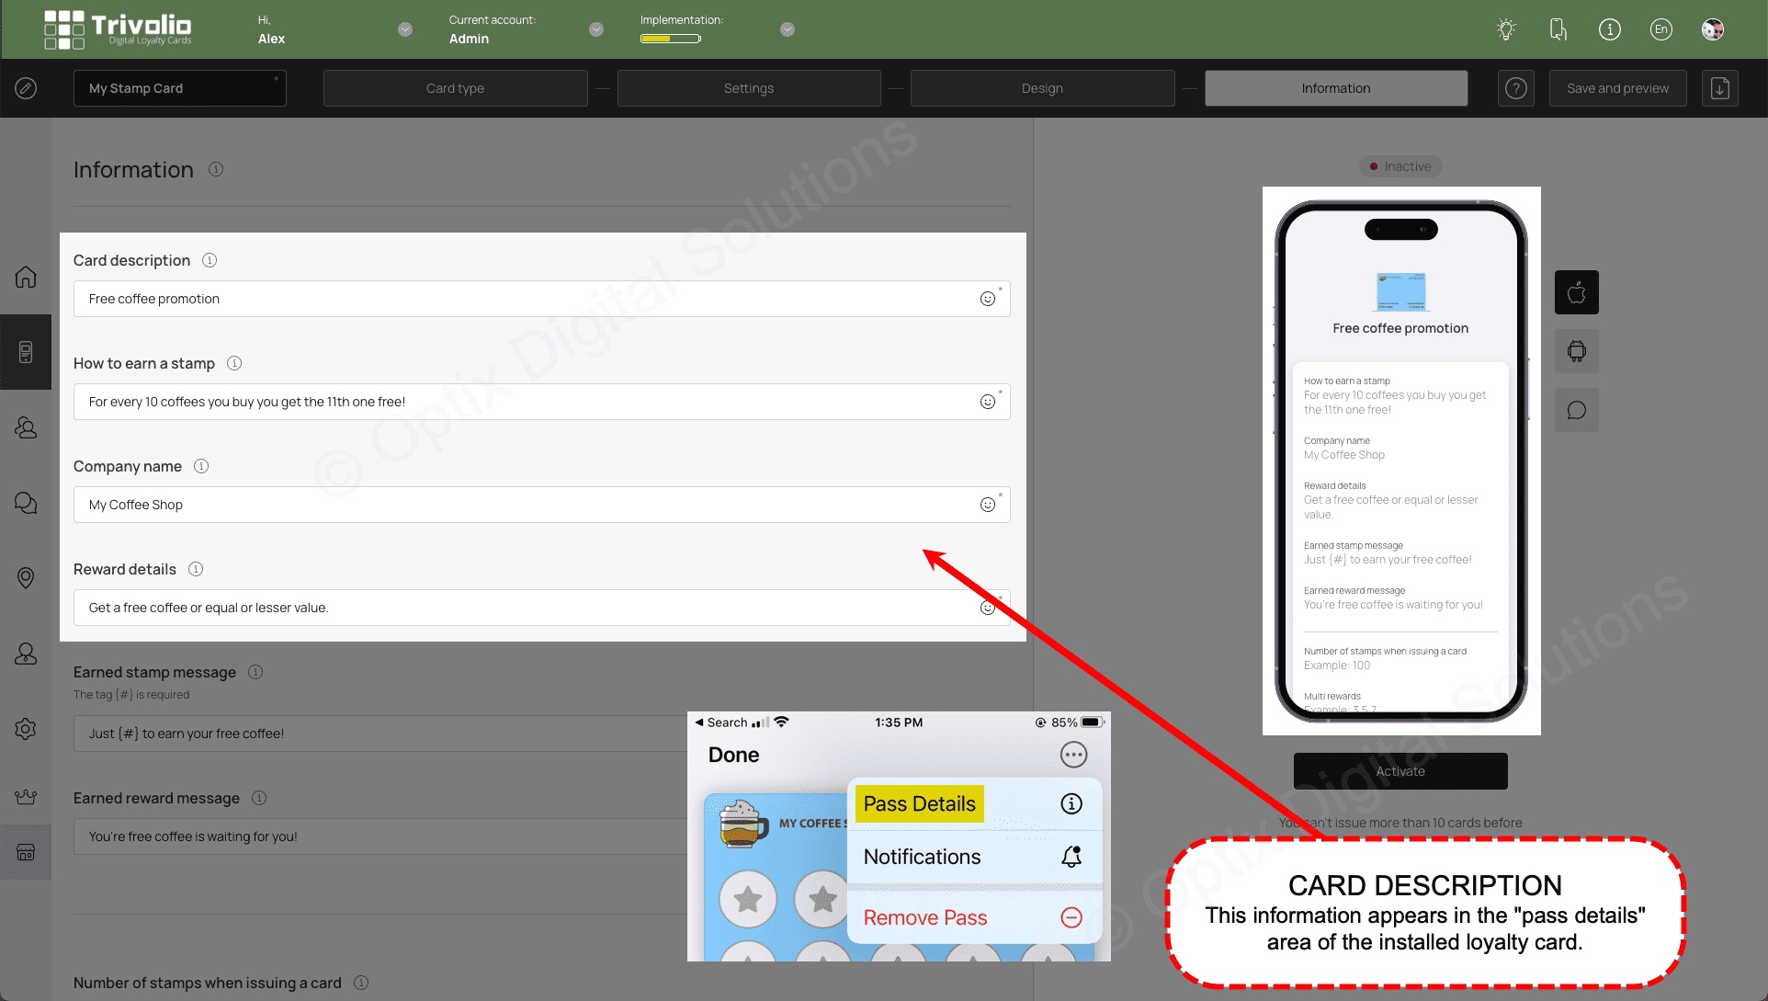Image resolution: width=1768 pixels, height=1001 pixels.
Task: Click the Inactive status badge
Action: click(x=1400, y=166)
